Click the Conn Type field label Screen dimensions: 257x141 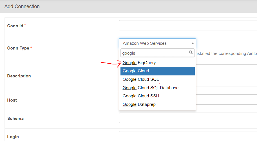click(x=18, y=48)
